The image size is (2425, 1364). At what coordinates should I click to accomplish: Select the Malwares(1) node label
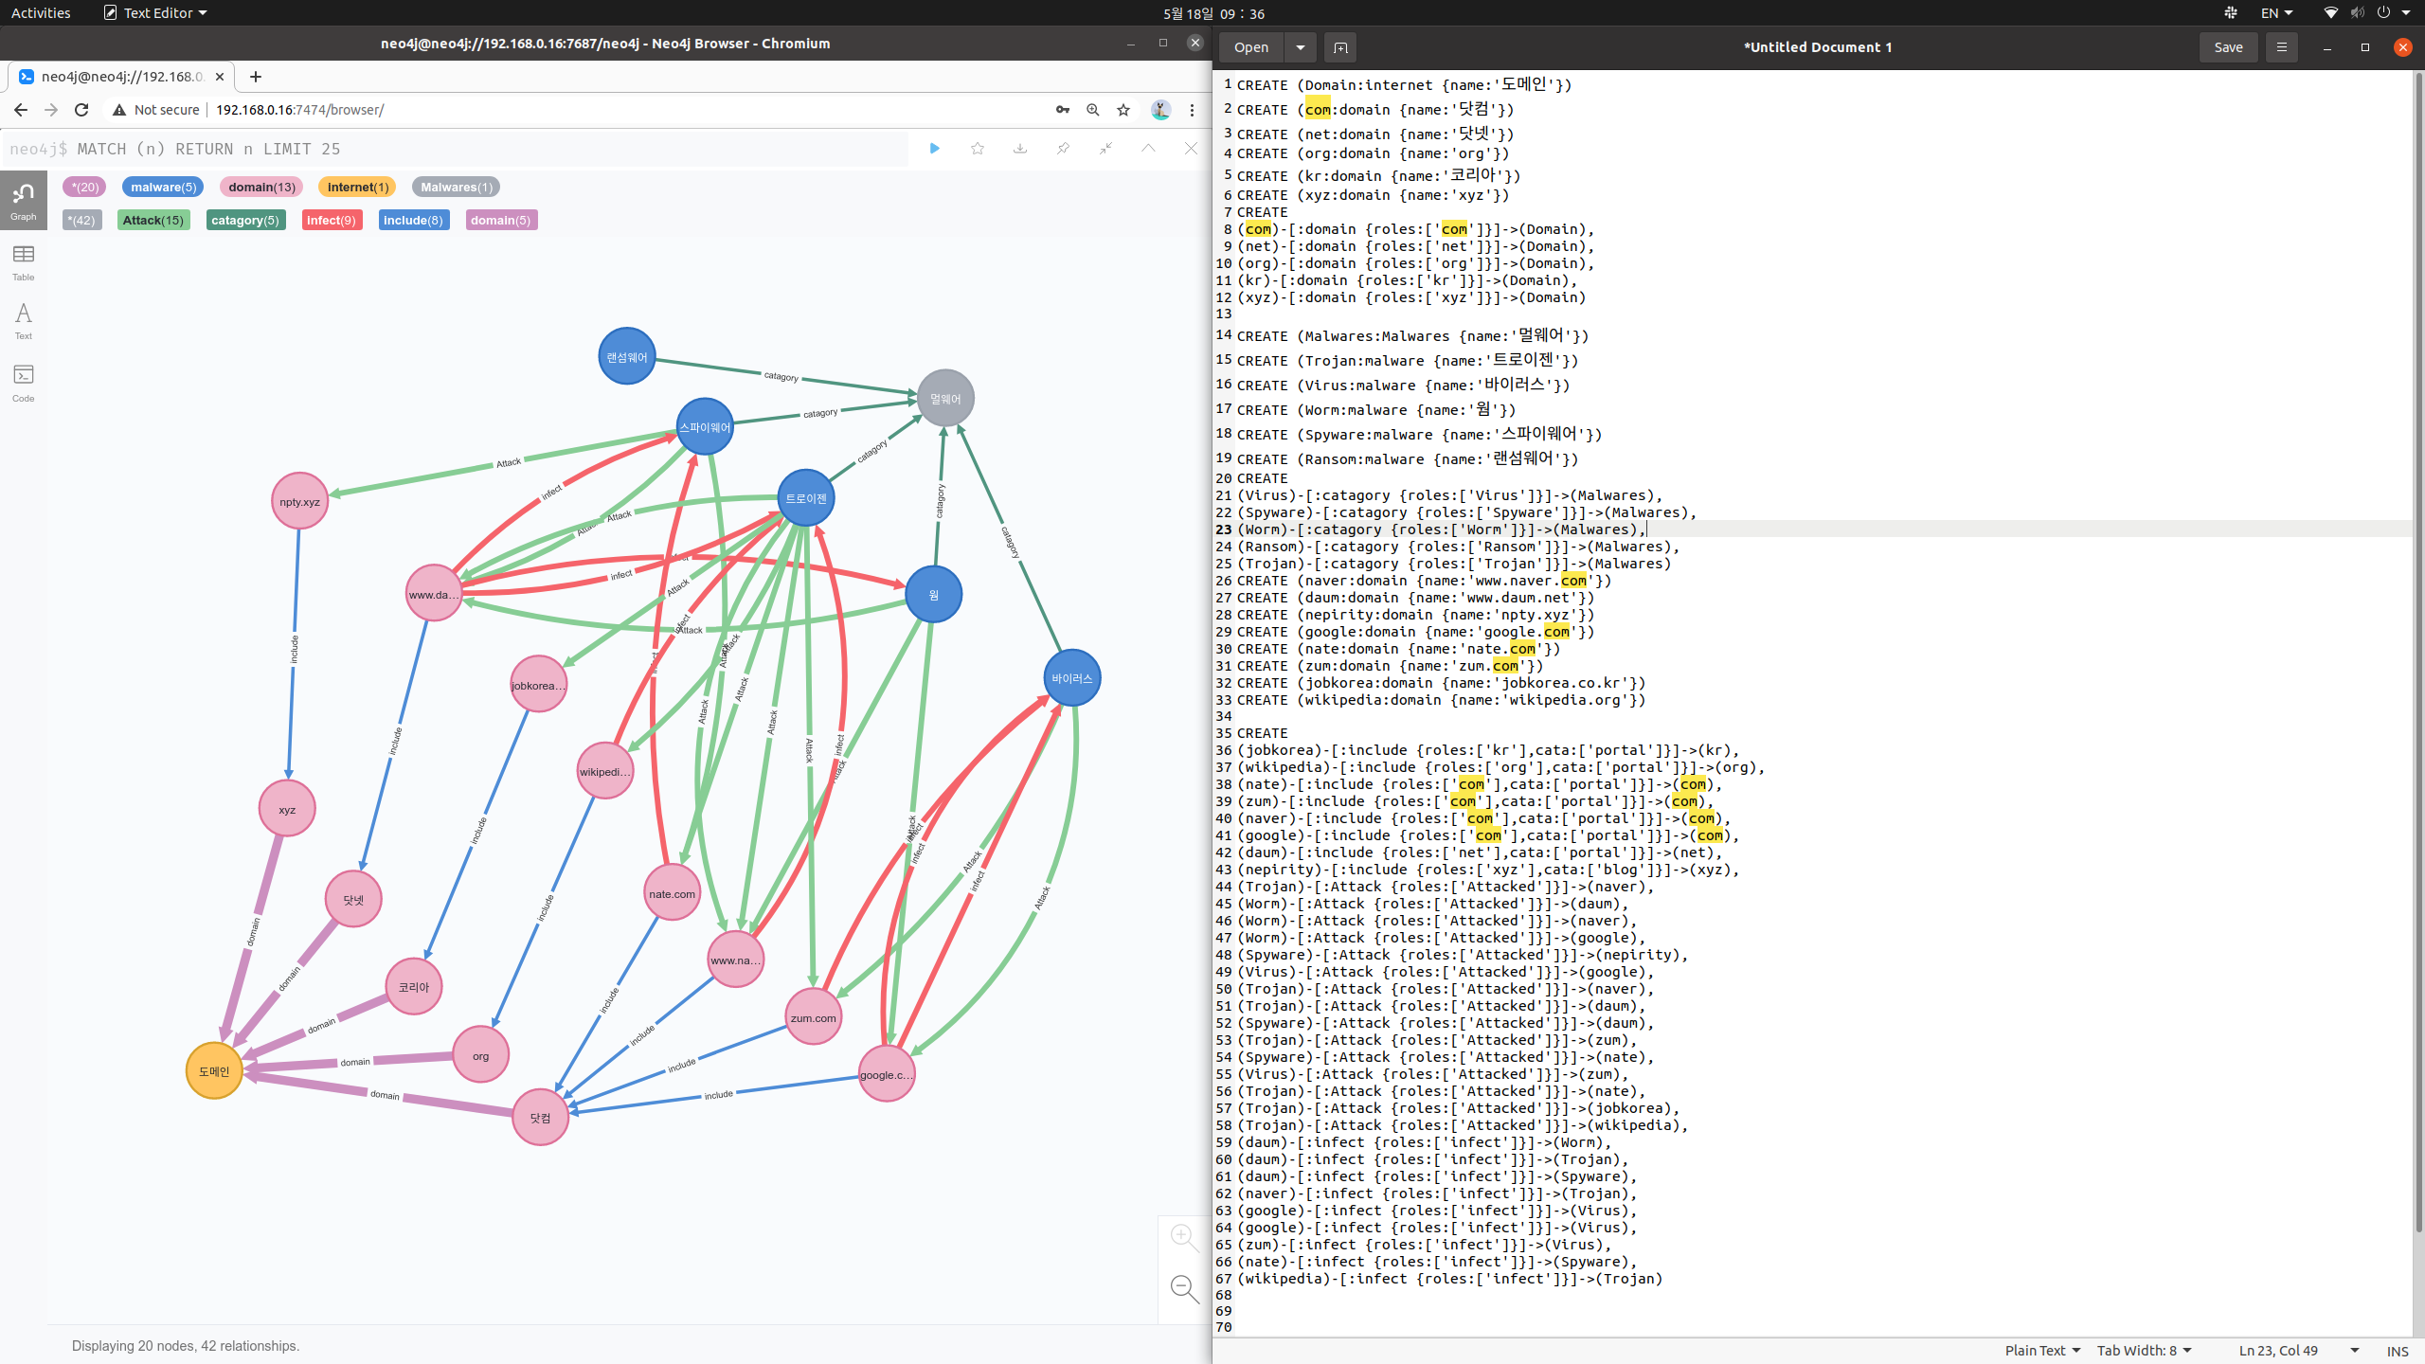pos(456,187)
